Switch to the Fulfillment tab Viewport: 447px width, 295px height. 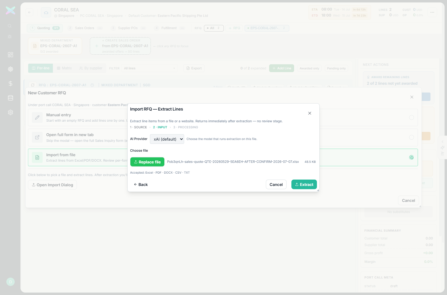169,28
